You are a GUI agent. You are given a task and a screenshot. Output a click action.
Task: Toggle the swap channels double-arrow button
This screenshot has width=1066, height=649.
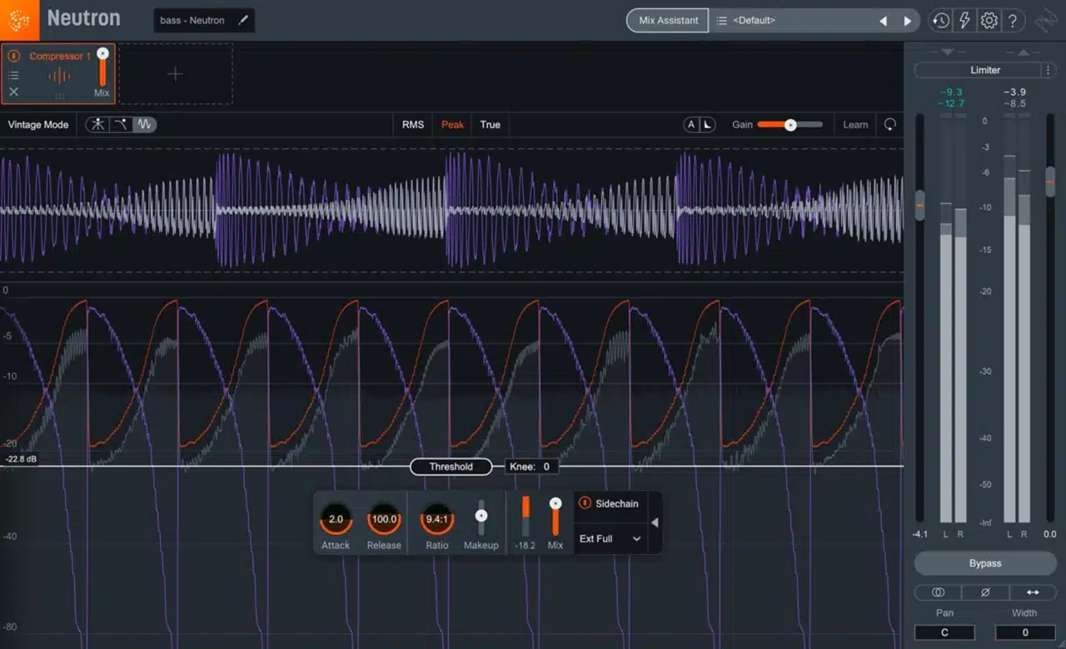pyautogui.click(x=1033, y=592)
